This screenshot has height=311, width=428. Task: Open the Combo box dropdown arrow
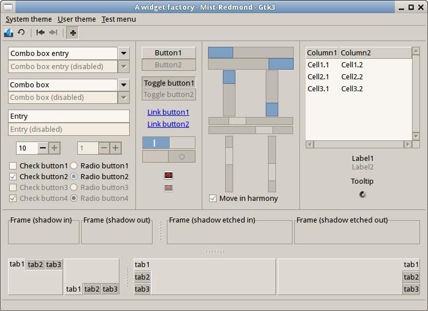[x=123, y=85]
